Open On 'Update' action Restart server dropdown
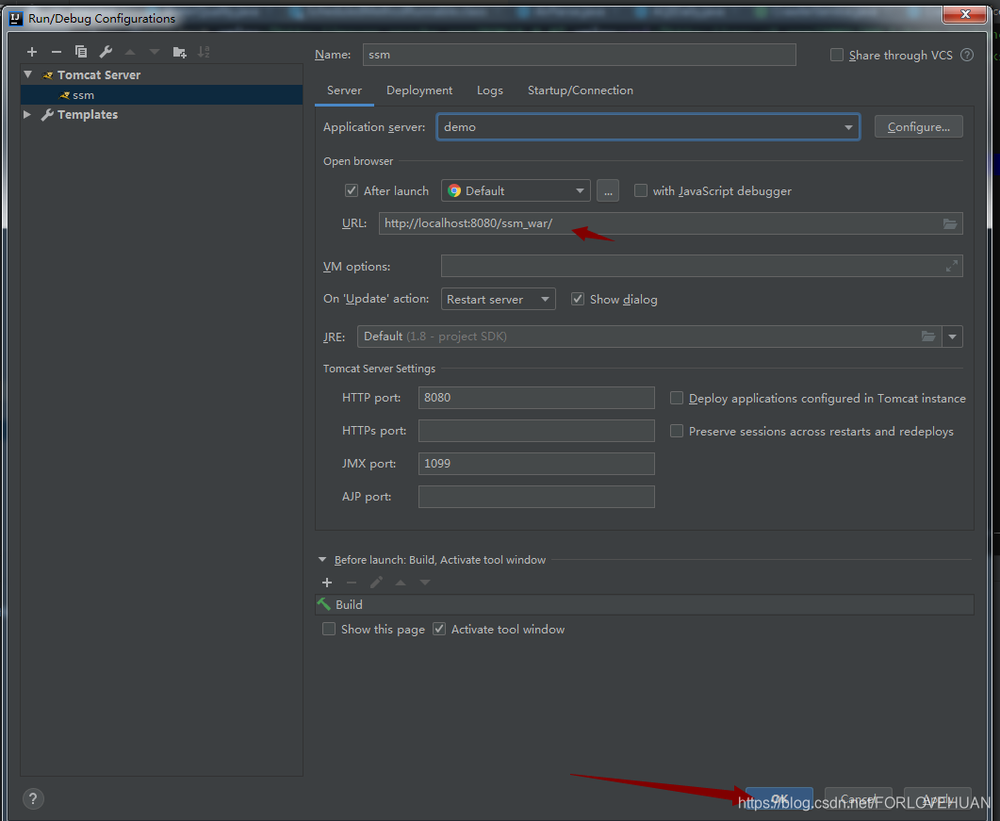1000x821 pixels. 498,299
